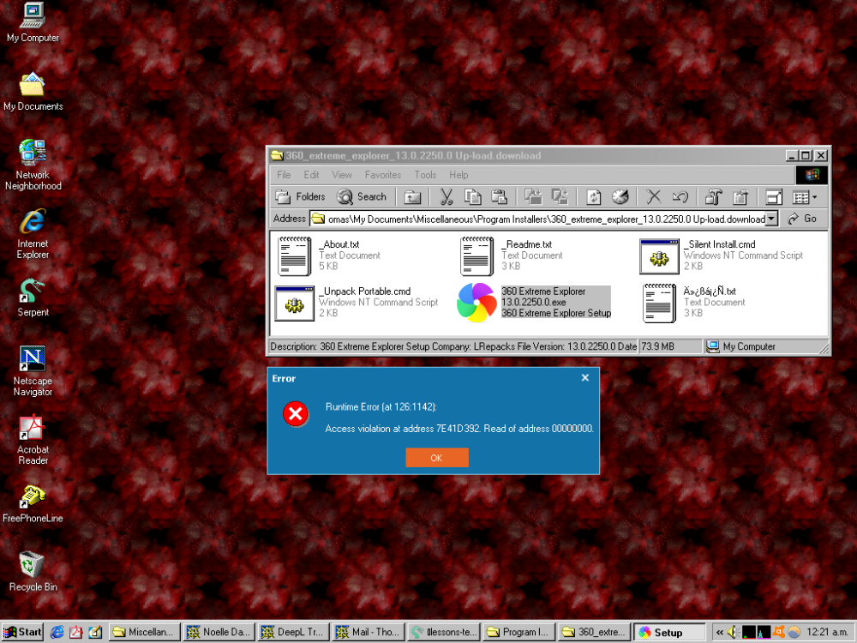
Task: Expand the Address bar dropdown arrow
Action: coord(771,219)
